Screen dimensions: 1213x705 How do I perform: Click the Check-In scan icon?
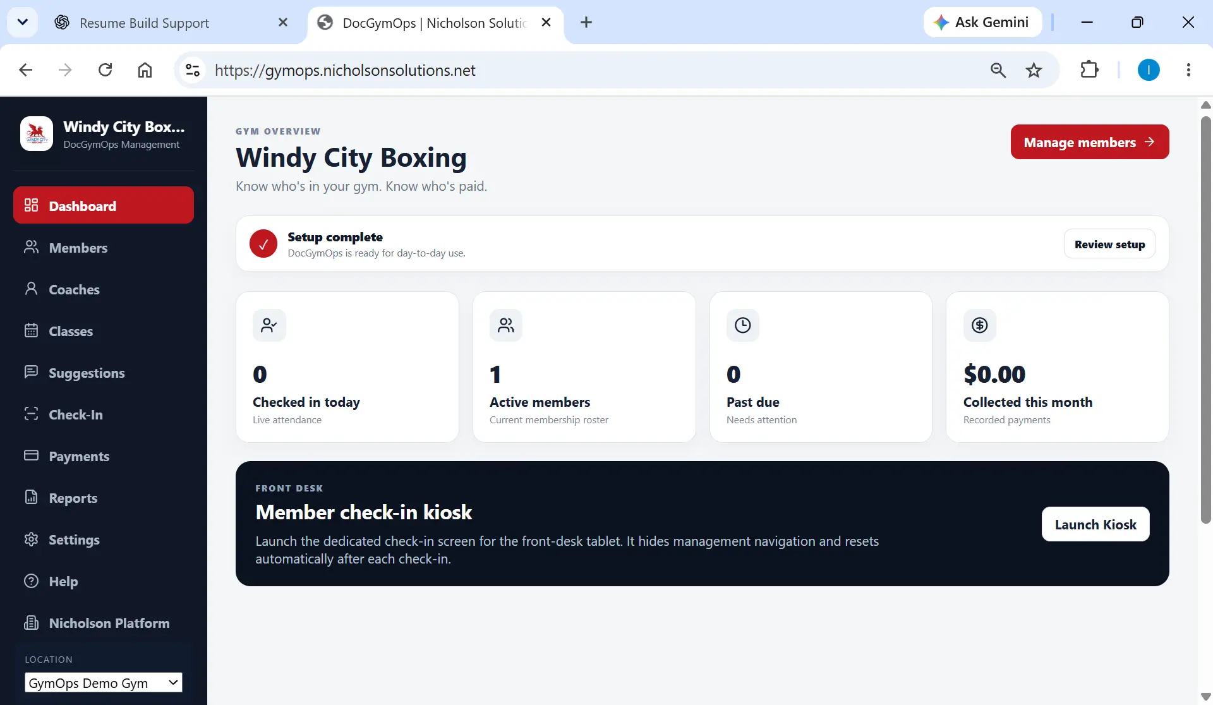[x=31, y=414]
